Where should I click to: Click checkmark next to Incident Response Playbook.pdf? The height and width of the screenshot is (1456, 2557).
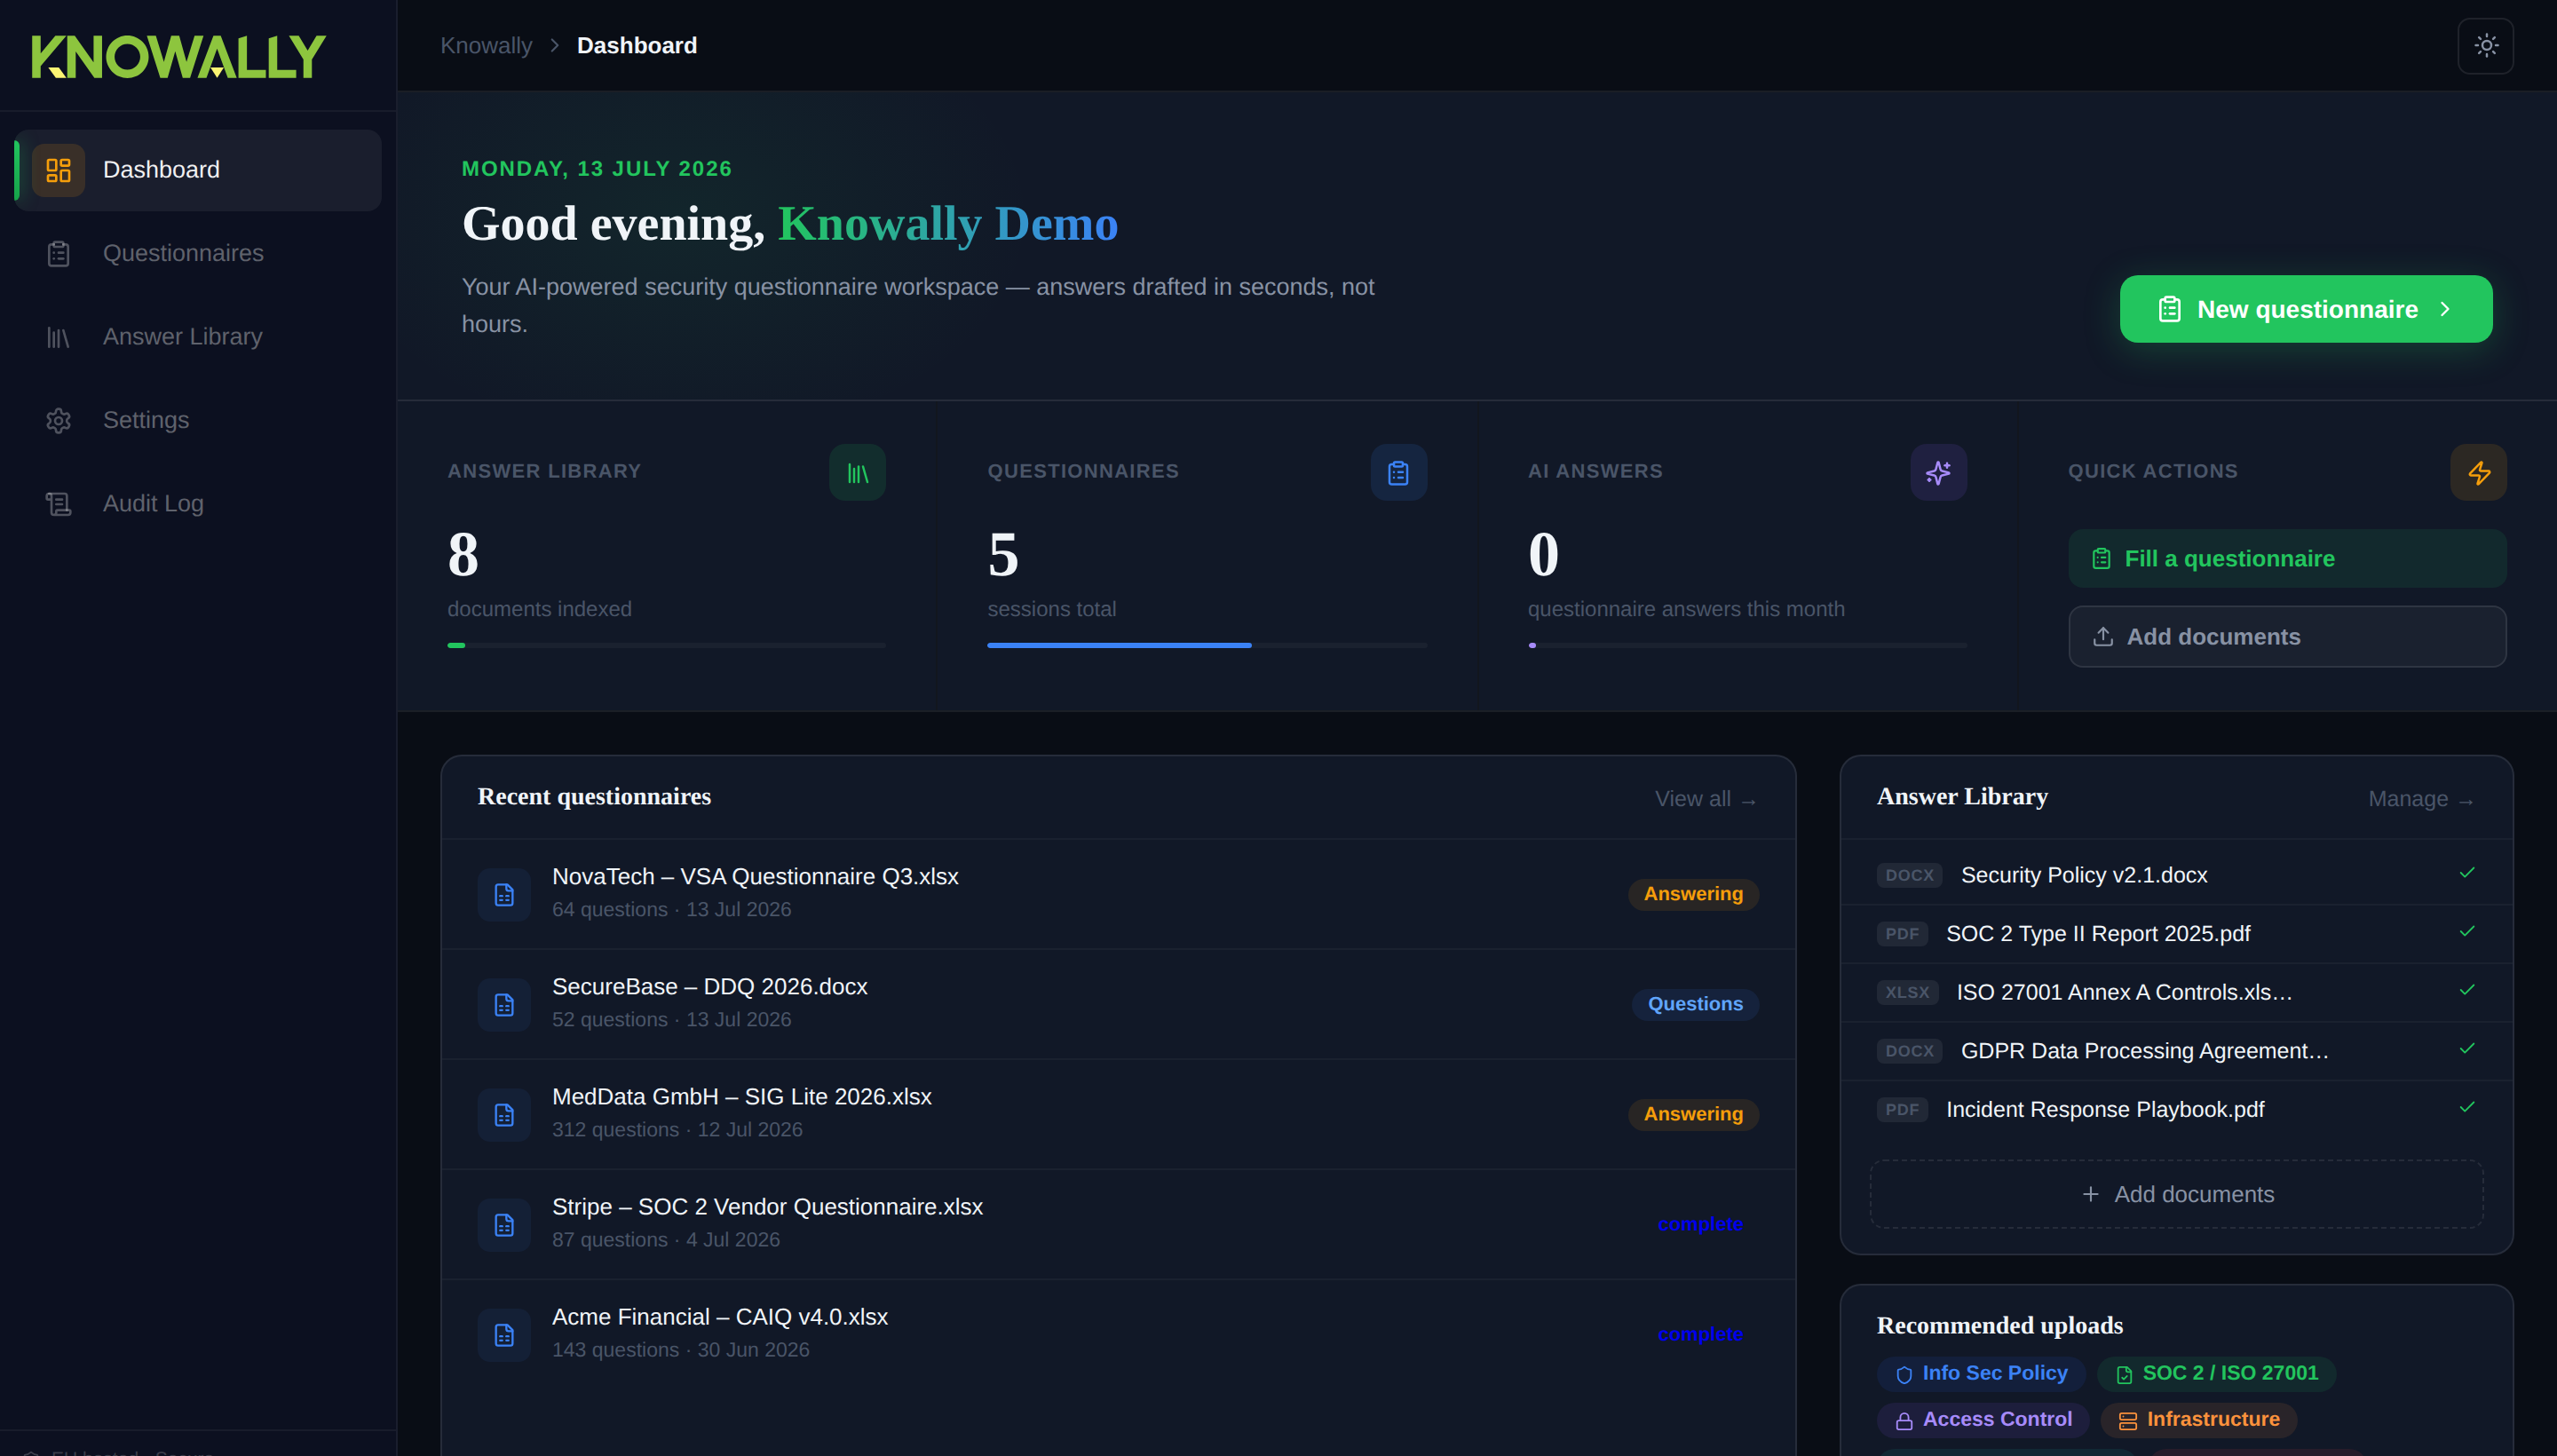(x=2467, y=1107)
